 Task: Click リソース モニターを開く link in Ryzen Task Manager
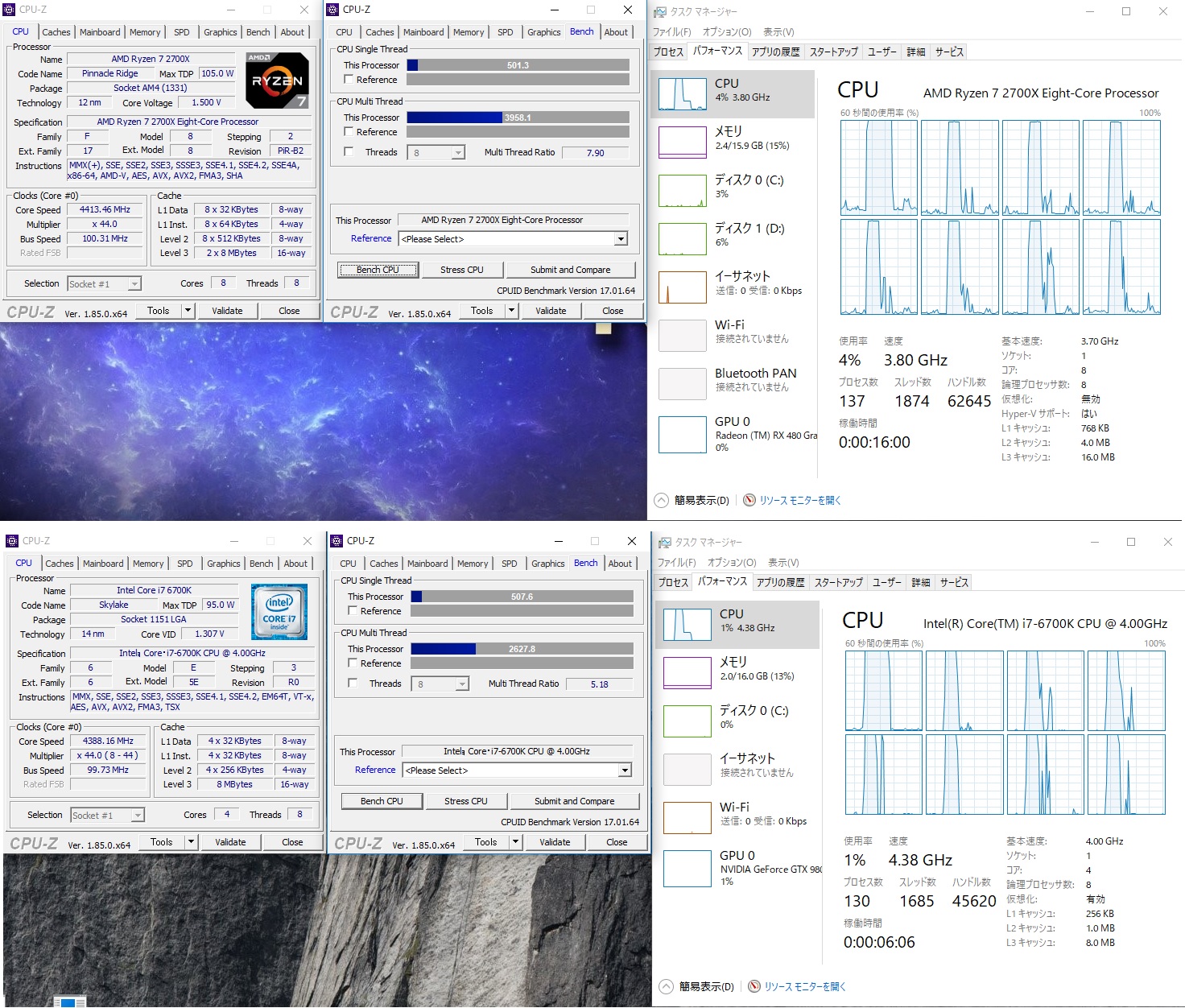pyautogui.click(x=799, y=500)
